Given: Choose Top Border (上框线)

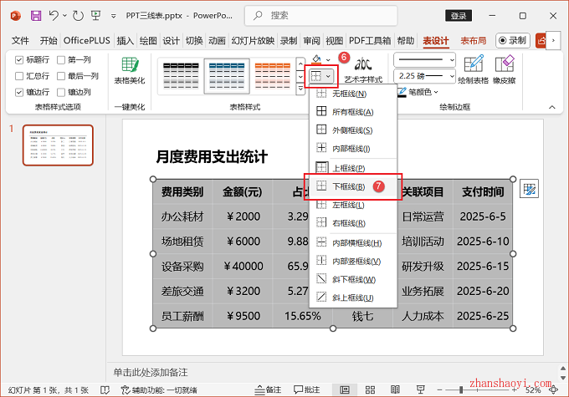Looking at the screenshot, I should coord(353,168).
